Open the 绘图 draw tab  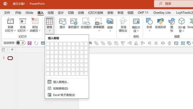coord(51,13)
